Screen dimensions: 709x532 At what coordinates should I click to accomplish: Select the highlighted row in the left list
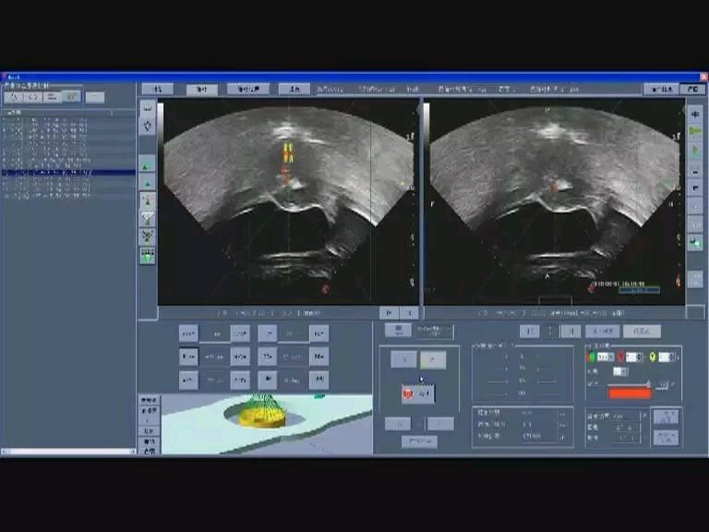pos(68,173)
